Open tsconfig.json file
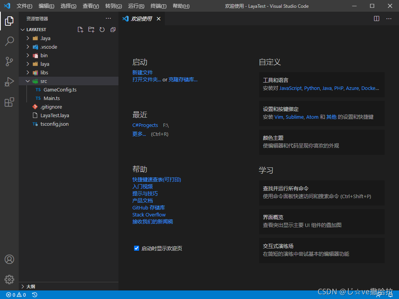 pyautogui.click(x=55, y=124)
